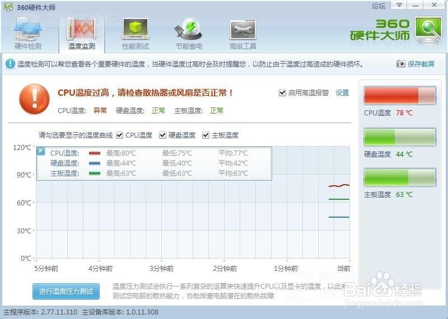448x319 pixels.
Task: Click the green 主板温度 legend line
Action: [95, 173]
